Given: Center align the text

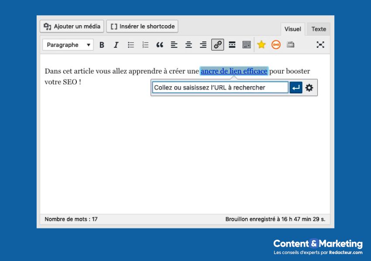Looking at the screenshot, I should [189, 45].
